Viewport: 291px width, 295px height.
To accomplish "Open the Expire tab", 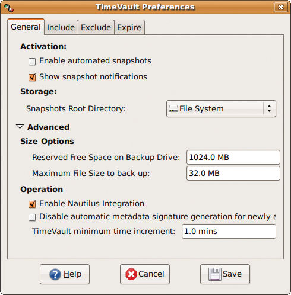I will 129,27.
